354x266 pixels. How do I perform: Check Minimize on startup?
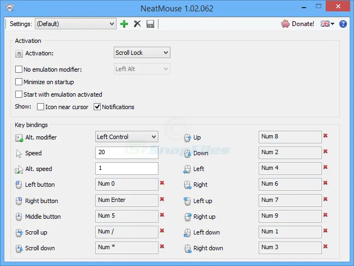(19, 81)
